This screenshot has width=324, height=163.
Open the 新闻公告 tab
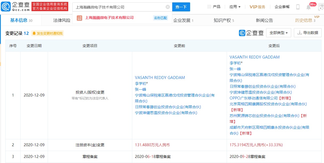[264, 20]
